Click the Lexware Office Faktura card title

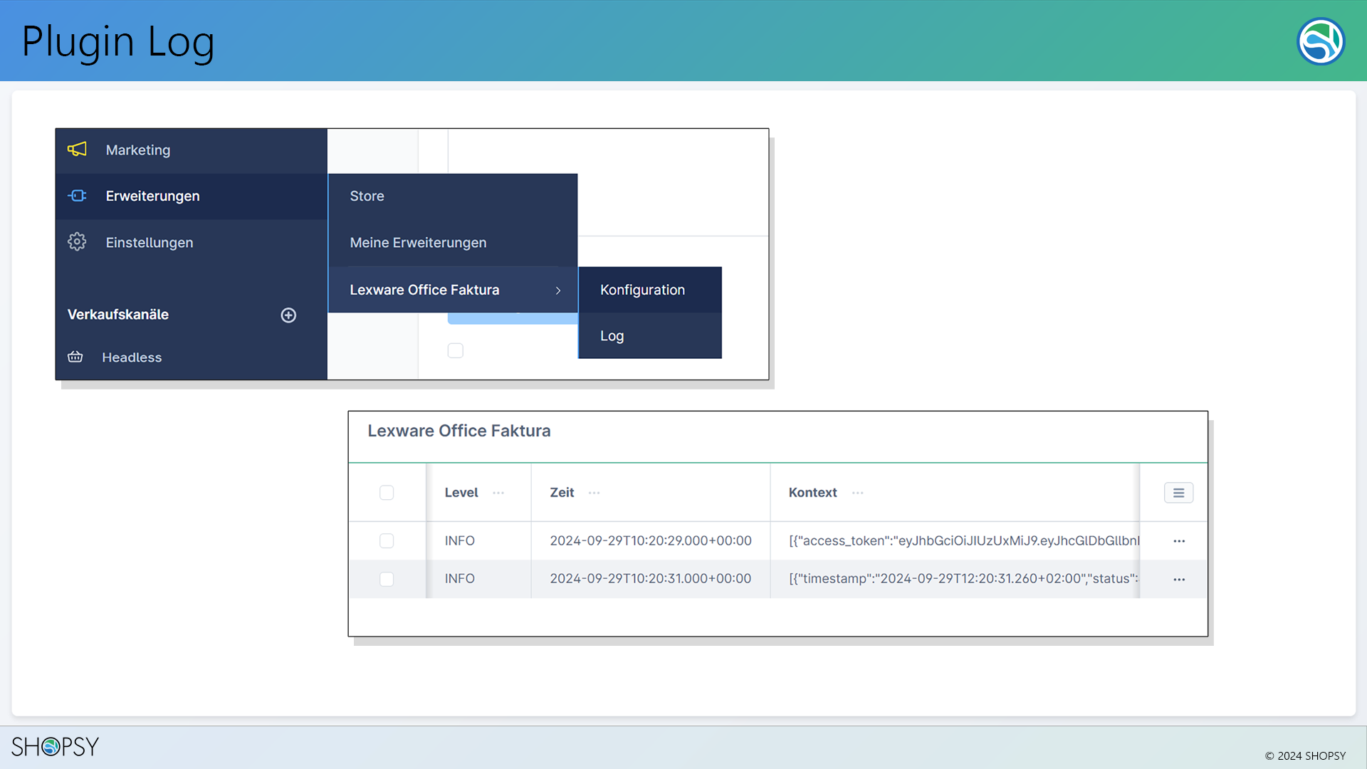[x=459, y=431]
